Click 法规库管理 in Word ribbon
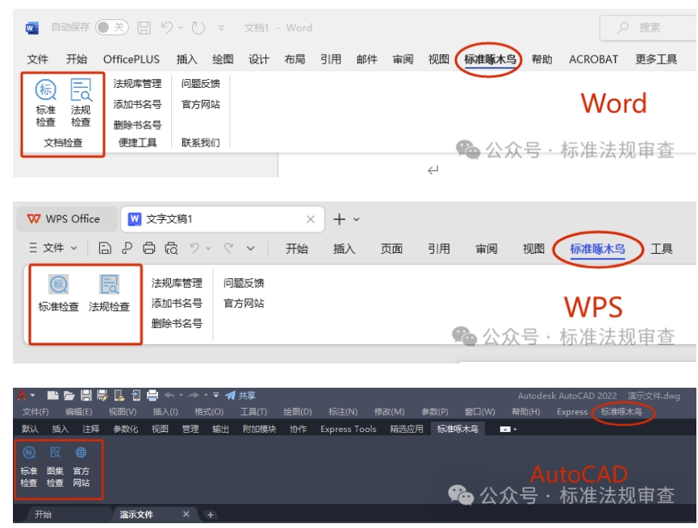The image size is (698, 528). [137, 83]
